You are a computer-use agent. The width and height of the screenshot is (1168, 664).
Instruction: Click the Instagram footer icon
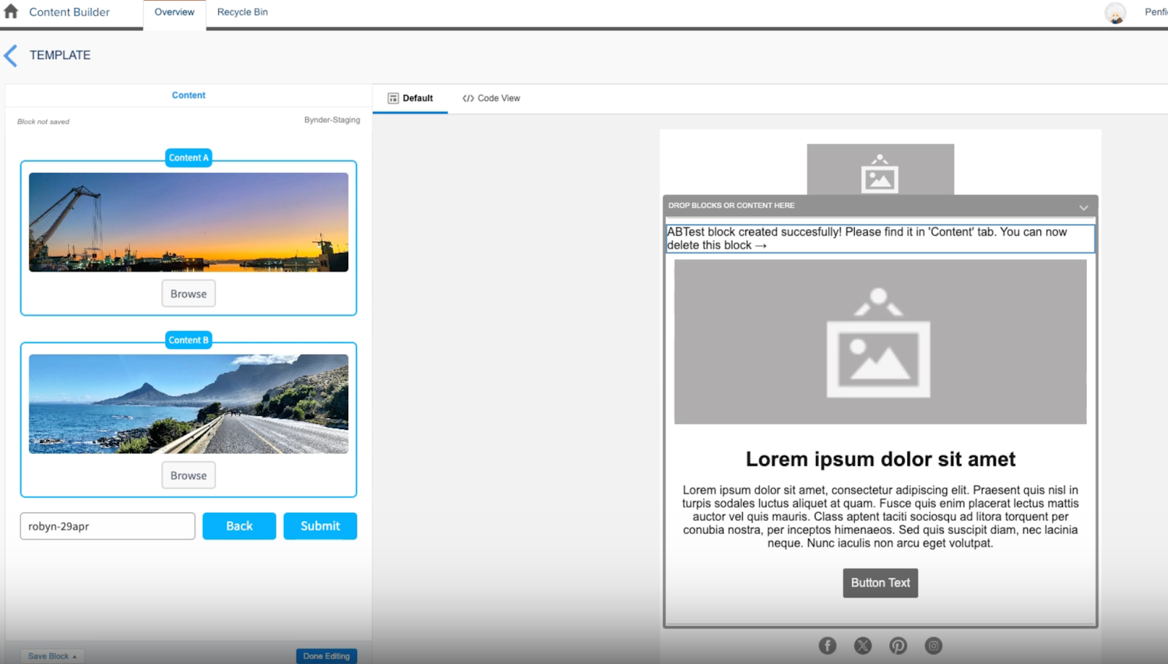click(933, 646)
